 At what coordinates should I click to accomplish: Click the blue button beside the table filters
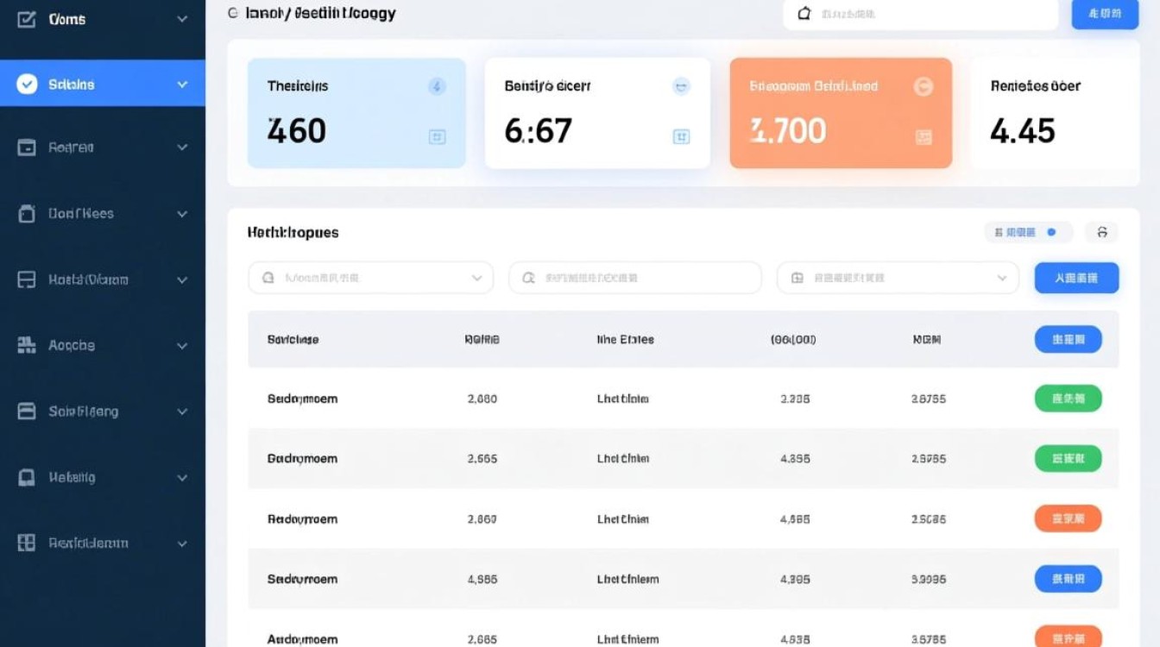[1076, 278]
